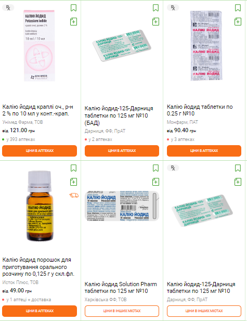
Task: Open the Калію йодид eye drops box thumbnail
Action: (x=40, y=46)
